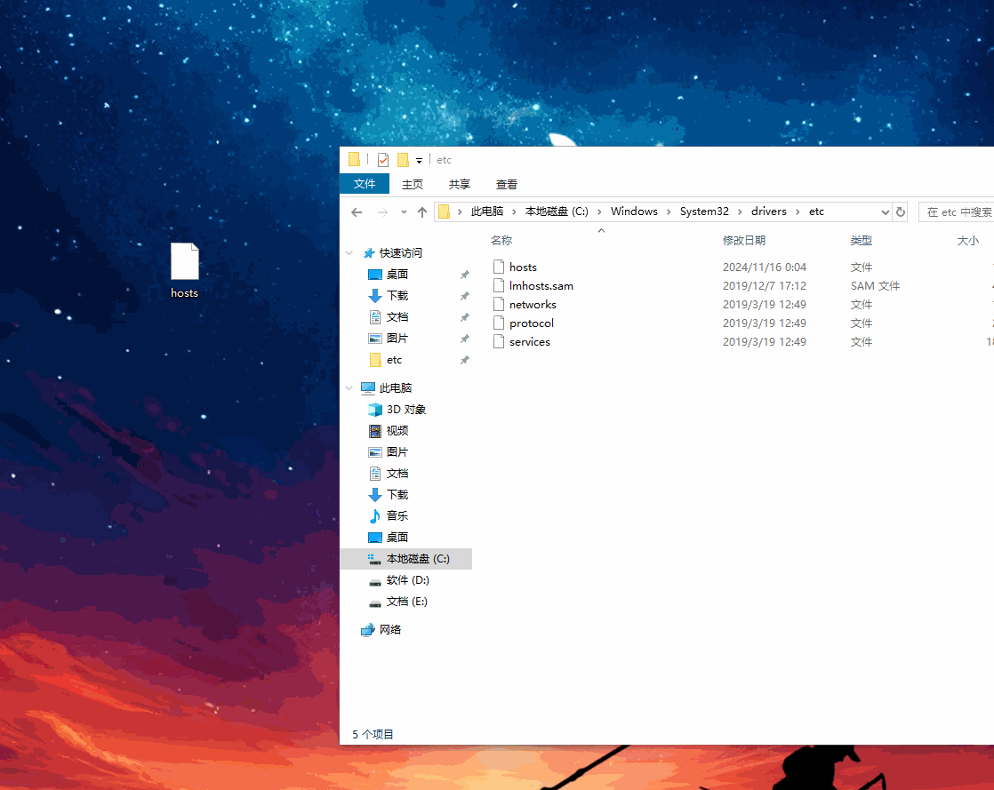Open 文档 under 此电脑
994x790 pixels.
coord(397,474)
